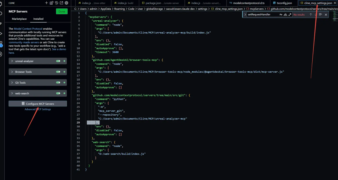Switch to the Installed tab

pos(38,19)
